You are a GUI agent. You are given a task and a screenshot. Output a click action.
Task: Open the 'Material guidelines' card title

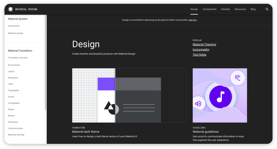(206, 132)
